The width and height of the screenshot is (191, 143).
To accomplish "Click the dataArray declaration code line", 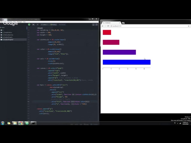I will tap(50, 30).
